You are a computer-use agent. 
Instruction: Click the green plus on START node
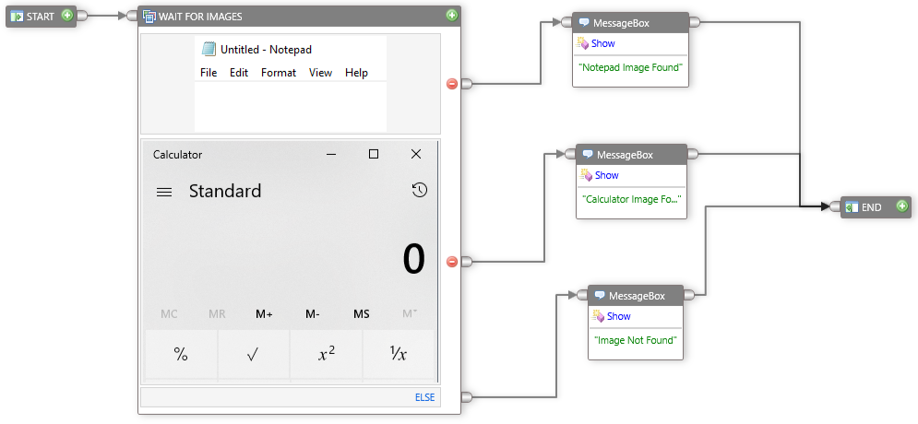pyautogui.click(x=67, y=15)
